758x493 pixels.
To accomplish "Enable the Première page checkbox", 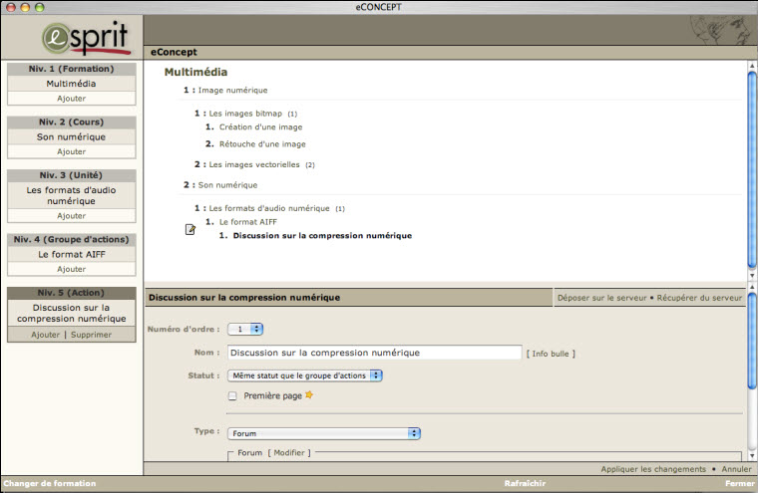I will tap(232, 396).
